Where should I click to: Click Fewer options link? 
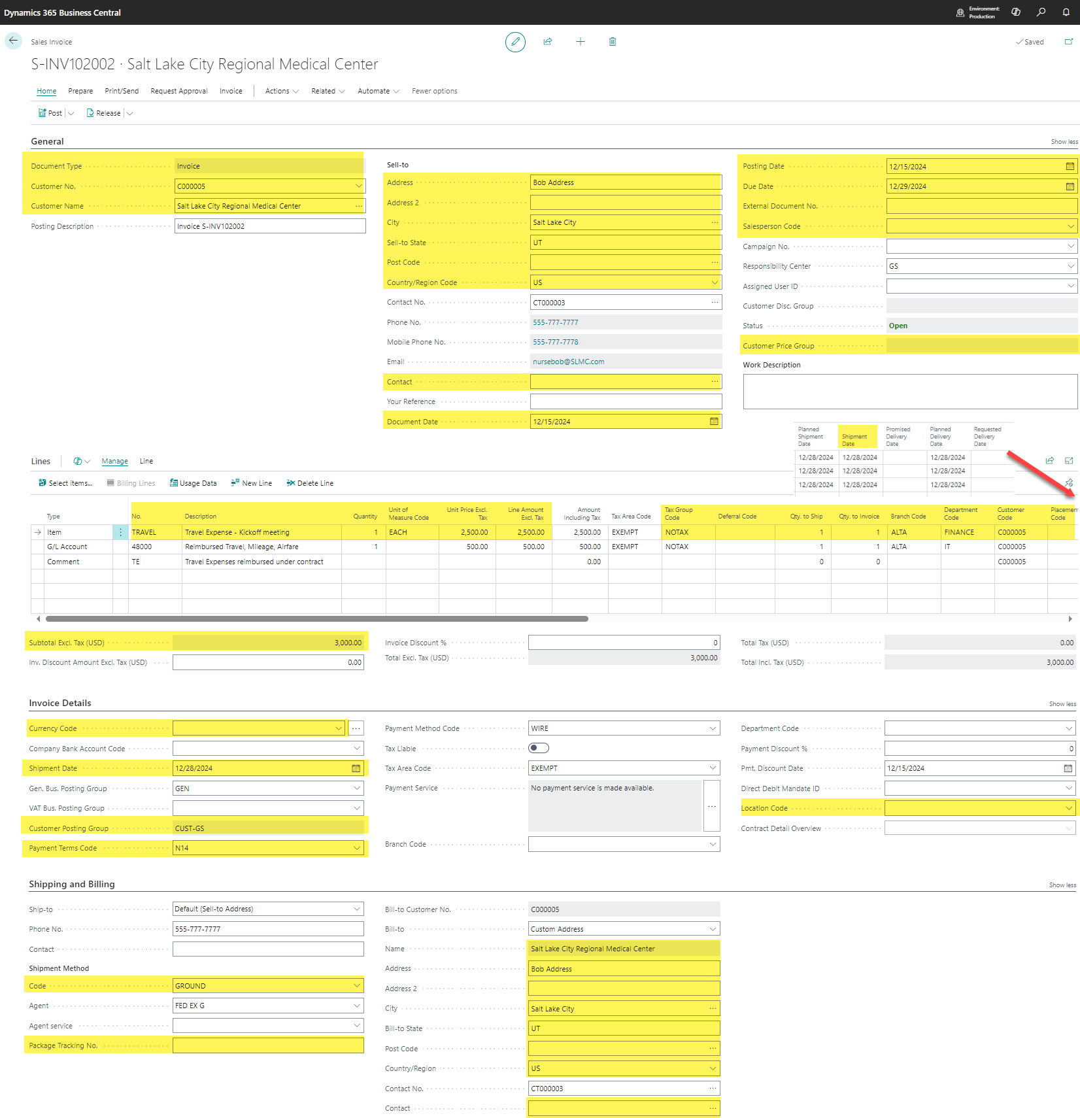coord(435,91)
